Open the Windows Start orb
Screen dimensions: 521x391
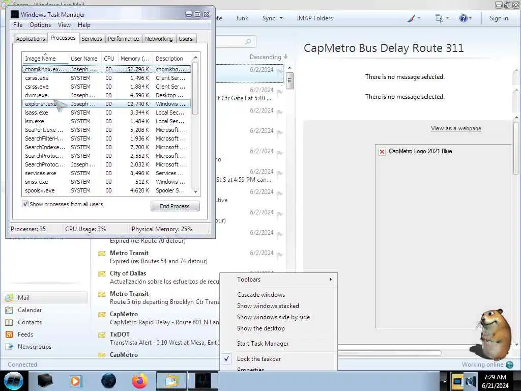coord(13,381)
